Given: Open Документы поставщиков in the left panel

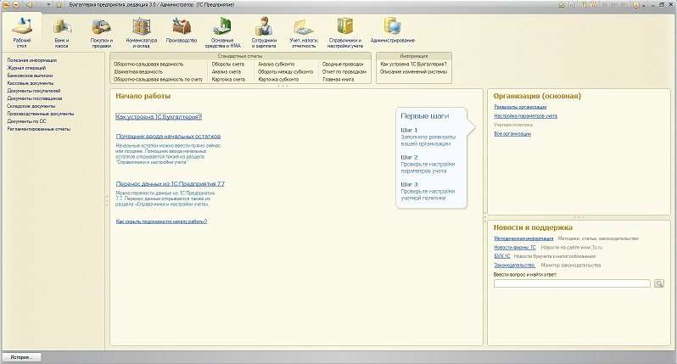Looking at the screenshot, I should coord(35,98).
